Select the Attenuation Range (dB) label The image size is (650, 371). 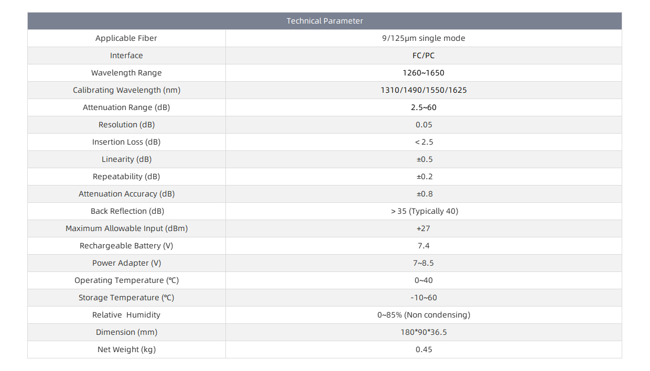126,107
